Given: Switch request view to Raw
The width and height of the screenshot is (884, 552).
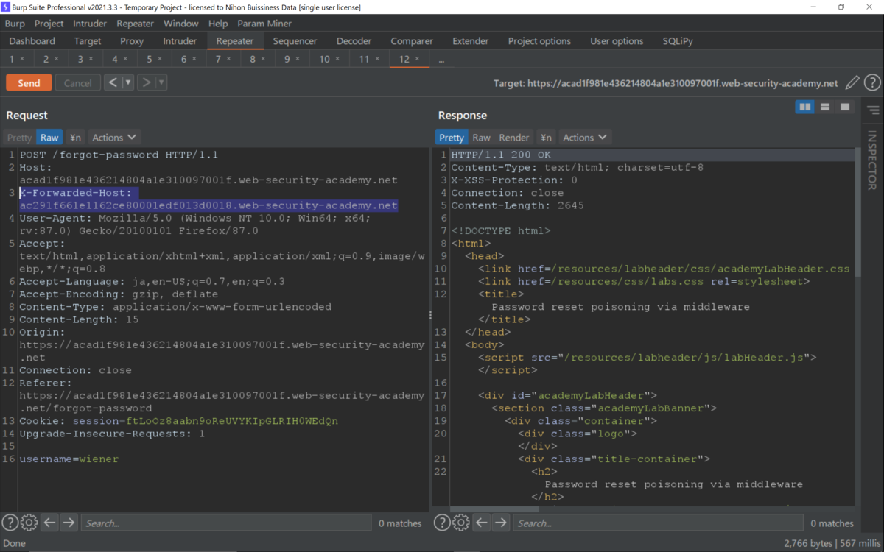Looking at the screenshot, I should pyautogui.click(x=49, y=138).
